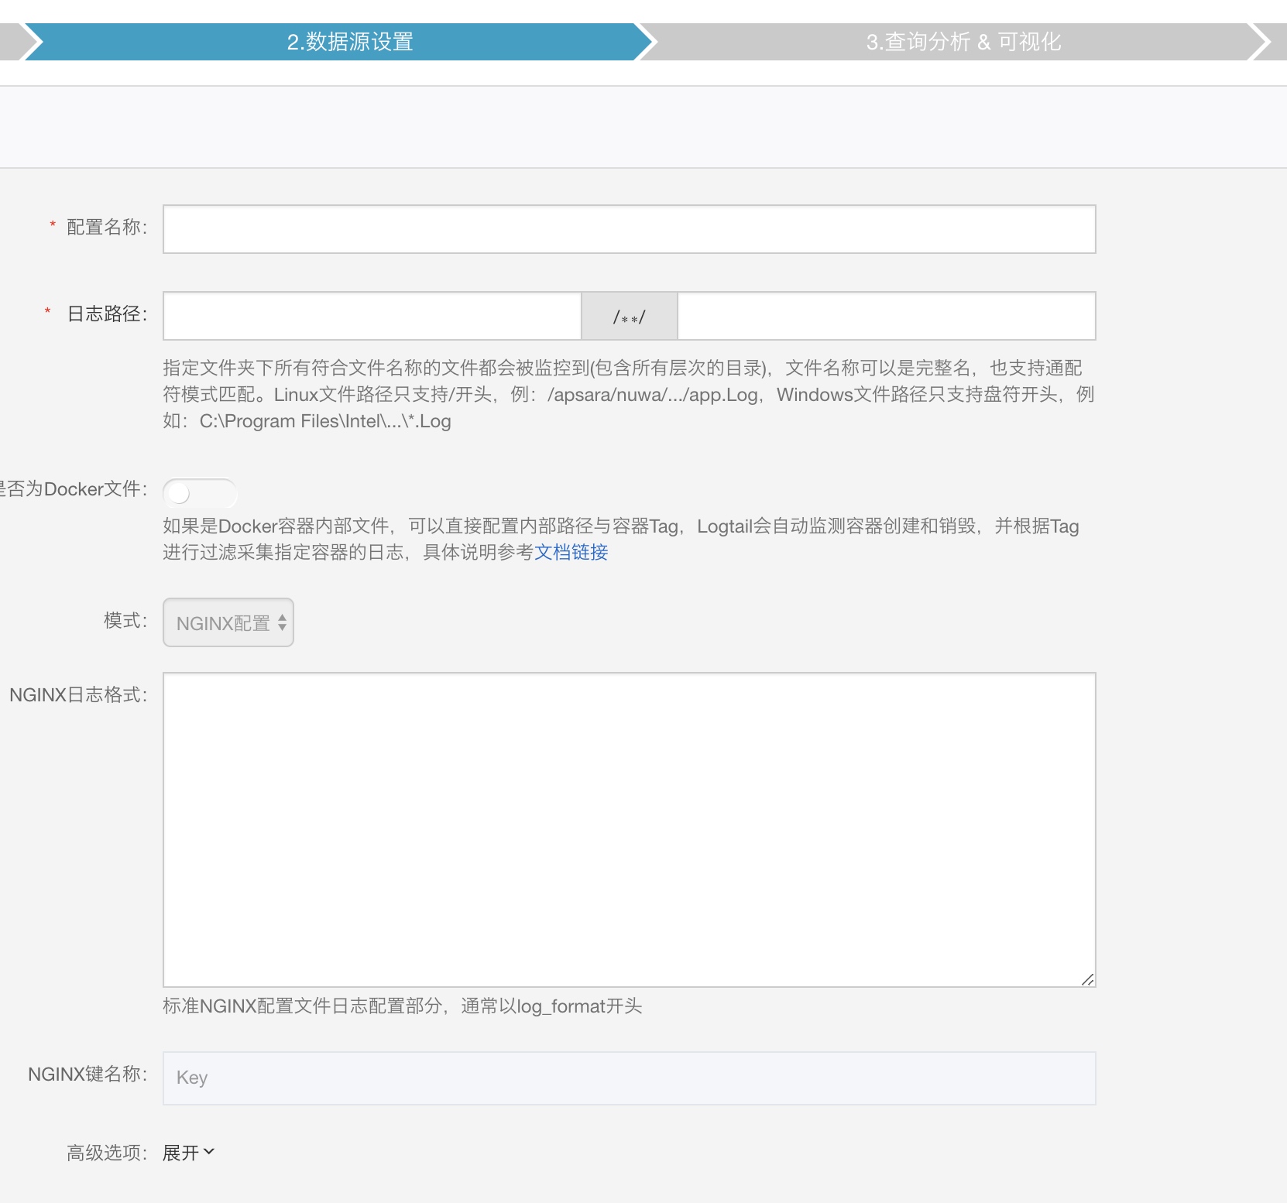This screenshot has width=1287, height=1203.
Task: Click the 配置名称 input field
Action: pos(629,229)
